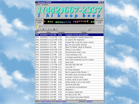Select voicemail 845 Micro-cement? I hardly know her!

pyautogui.click(x=69, y=37)
